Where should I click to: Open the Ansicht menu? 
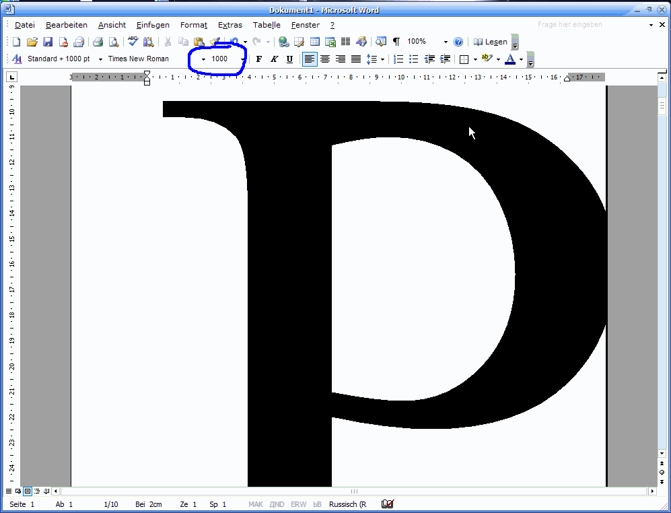tap(112, 25)
